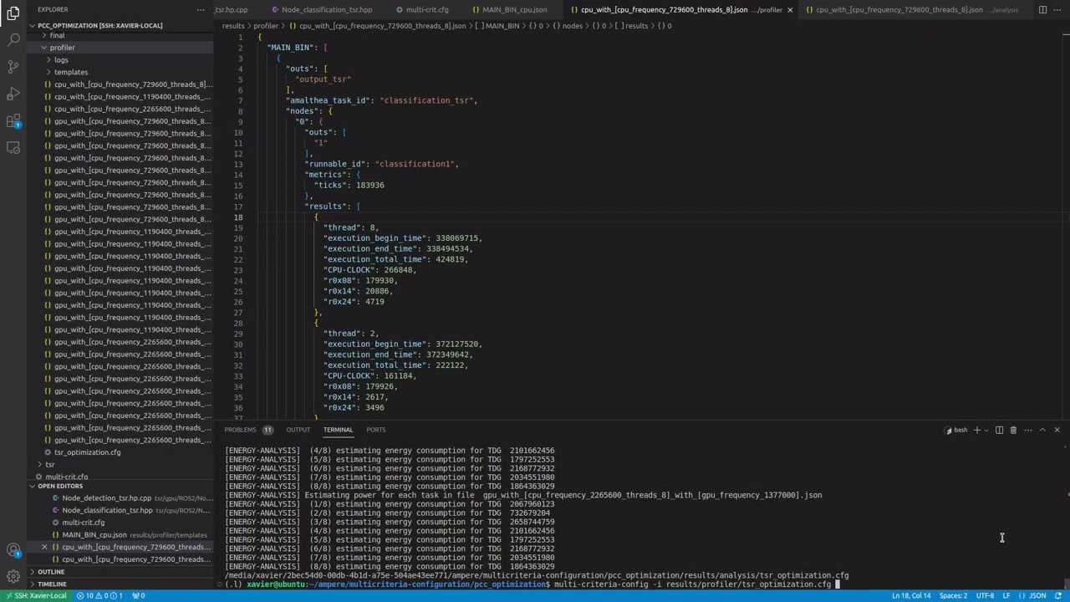This screenshot has width=1070, height=602.
Task: Maximize the terminal panel size
Action: click(1042, 430)
